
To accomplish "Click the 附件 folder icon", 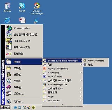I will point(45,65).
